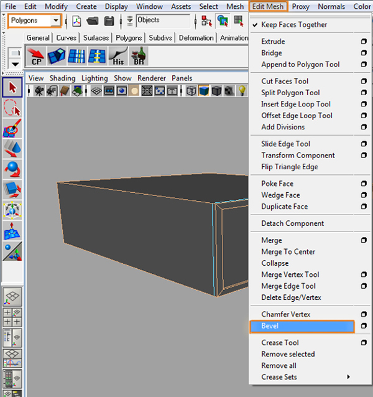Choose Remove selected crease entry
Image resolution: width=373 pixels, height=397 pixels.
[288, 354]
